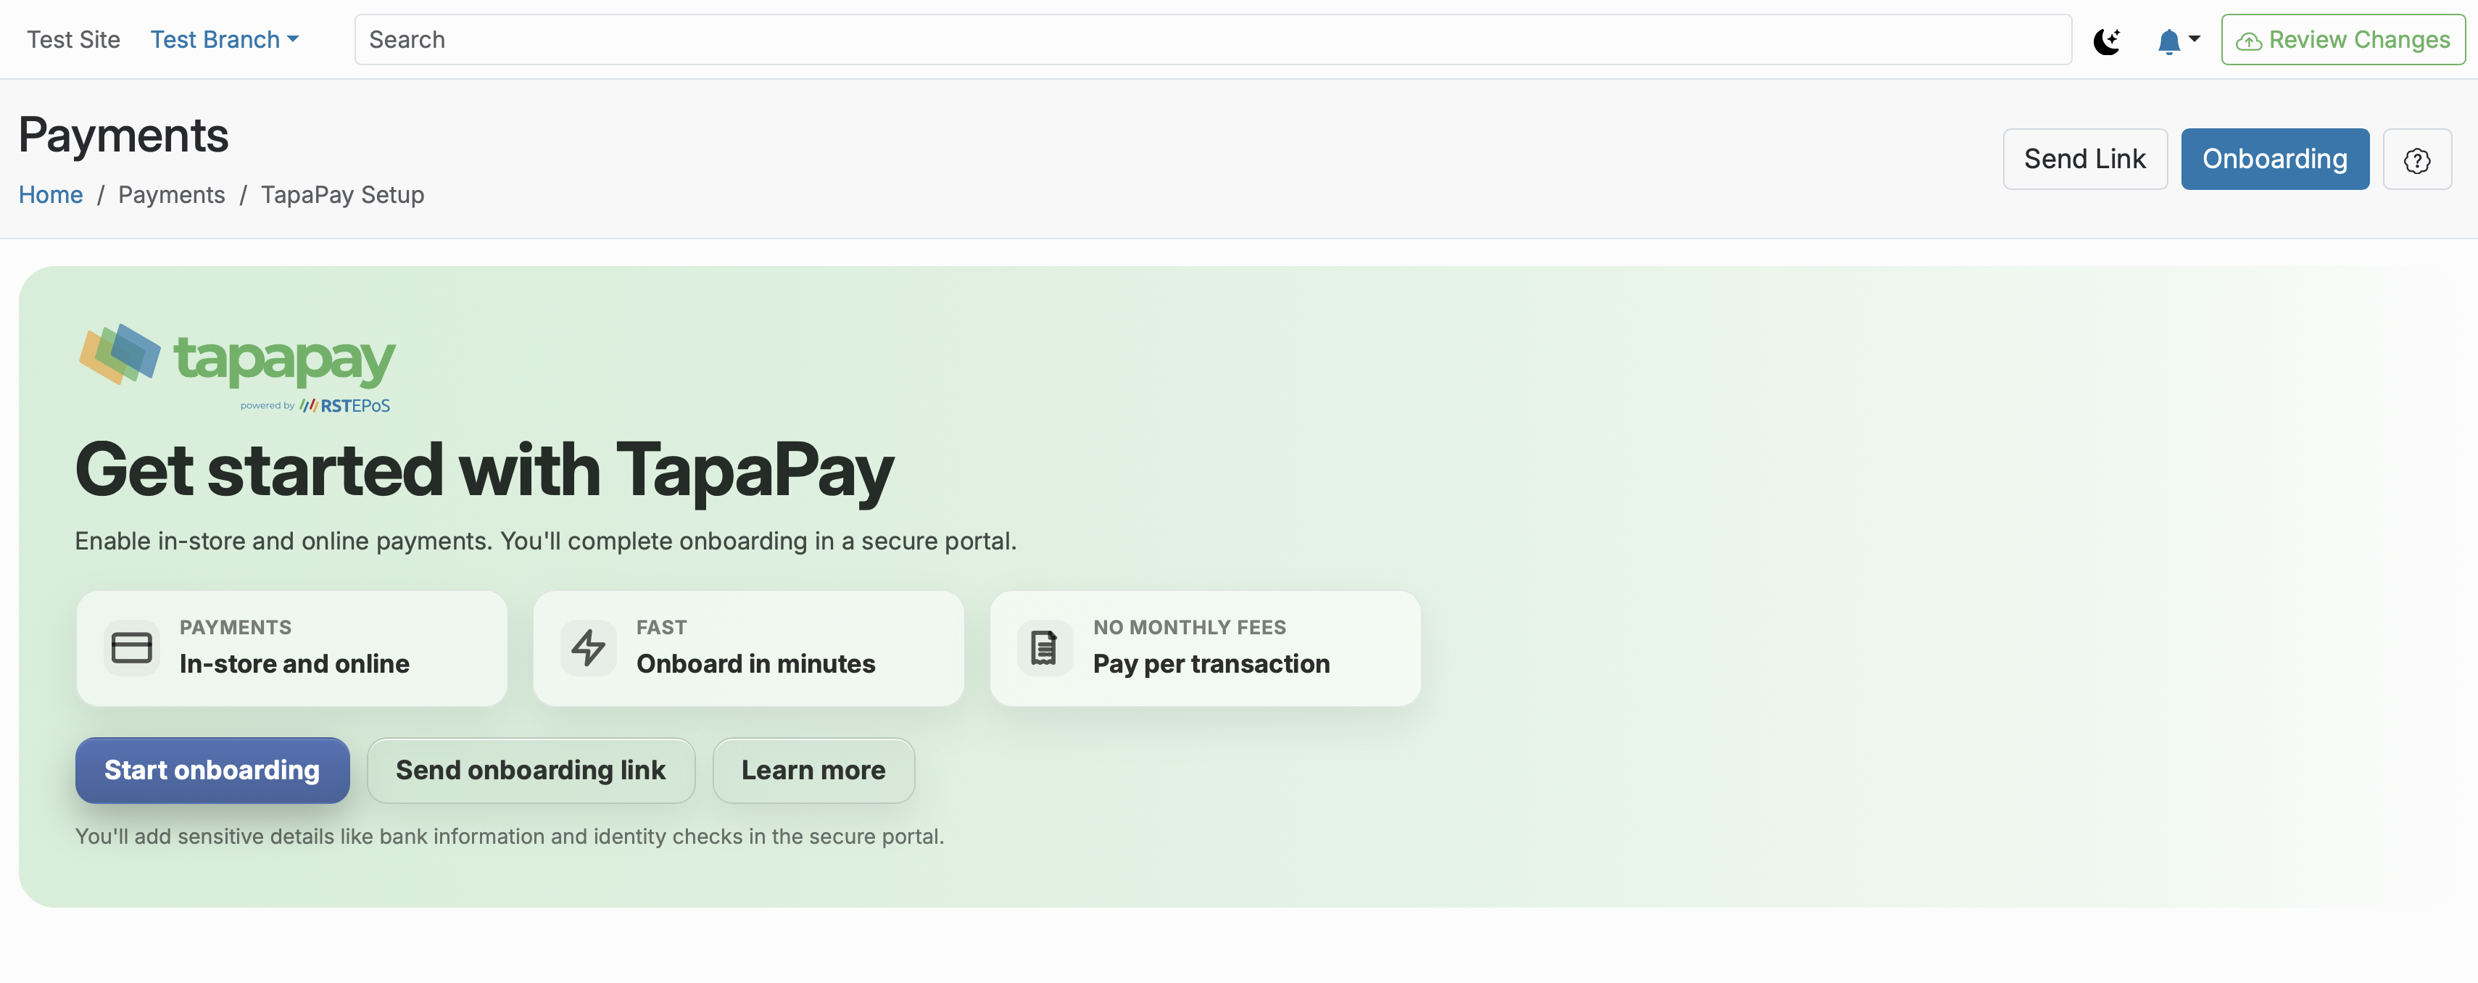This screenshot has width=2478, height=983.
Task: Click the help question mark icon
Action: (2417, 159)
